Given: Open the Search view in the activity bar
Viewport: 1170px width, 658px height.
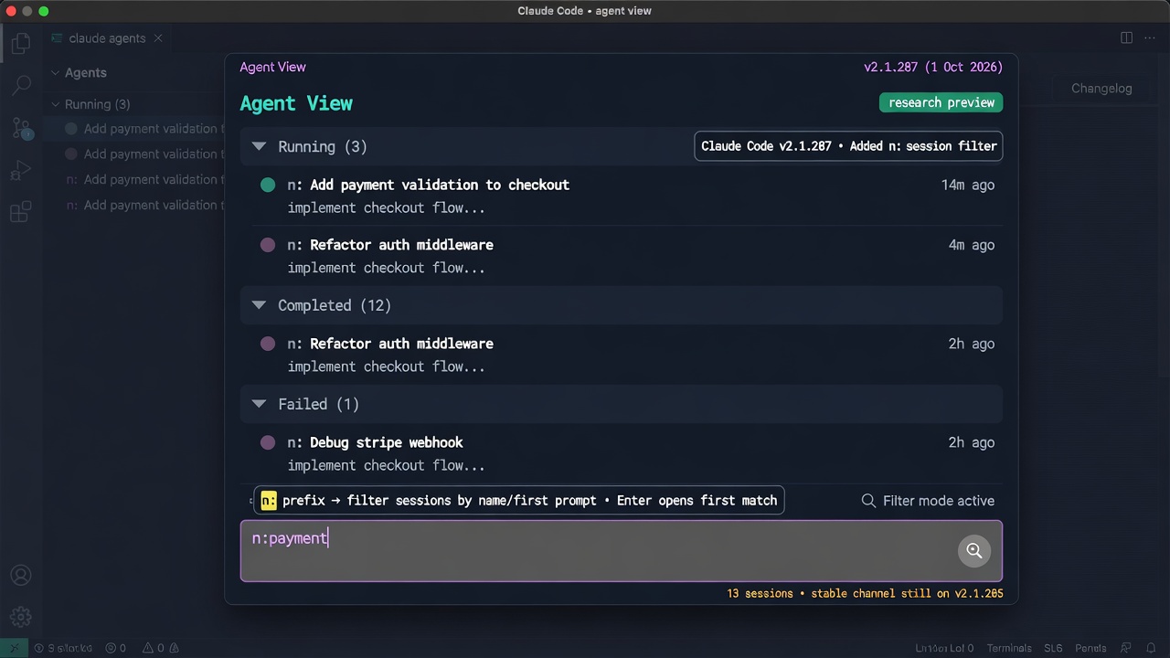Looking at the screenshot, I should [x=20, y=85].
